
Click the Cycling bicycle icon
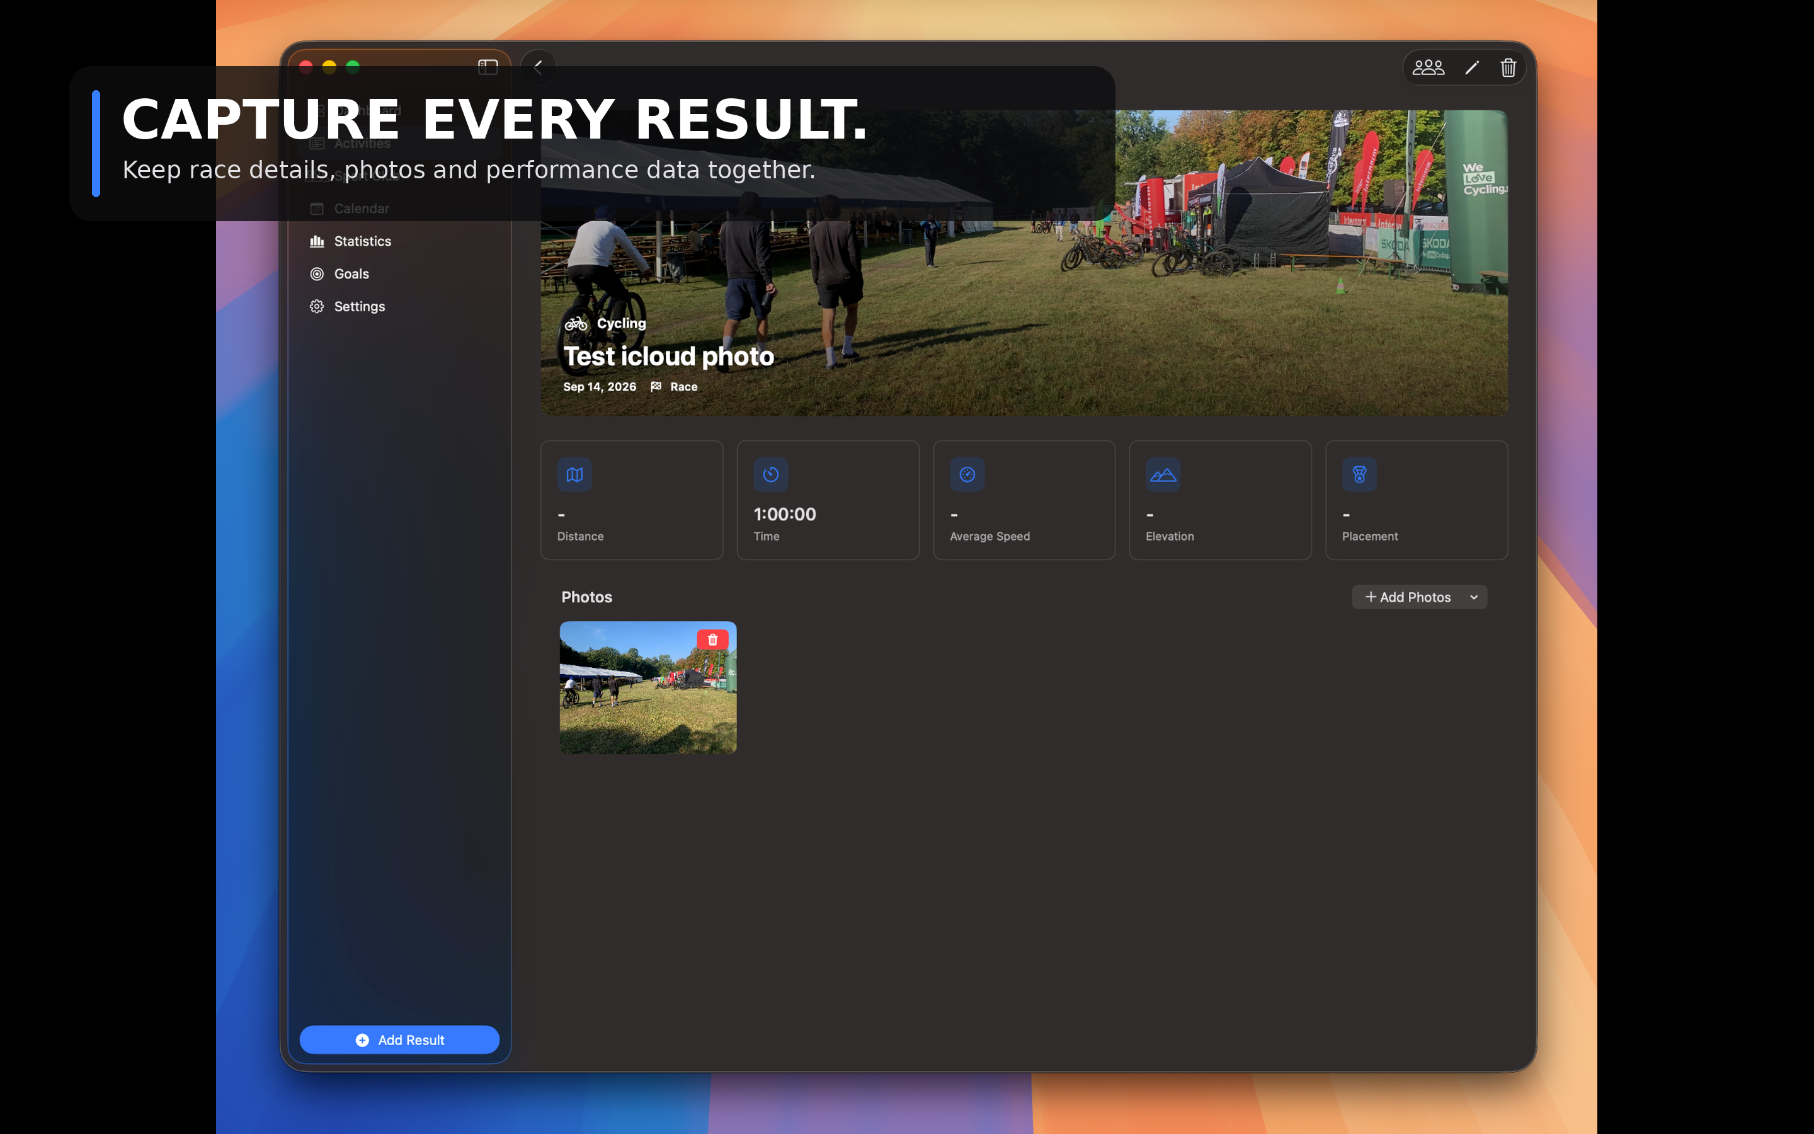(576, 324)
